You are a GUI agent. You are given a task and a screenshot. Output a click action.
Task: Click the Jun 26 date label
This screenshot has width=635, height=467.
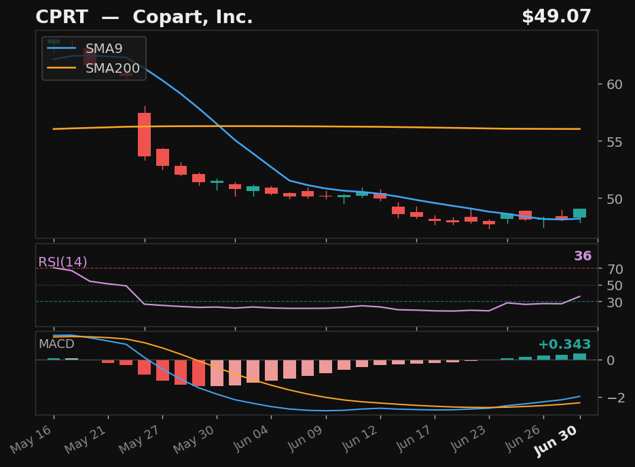[x=522, y=438]
